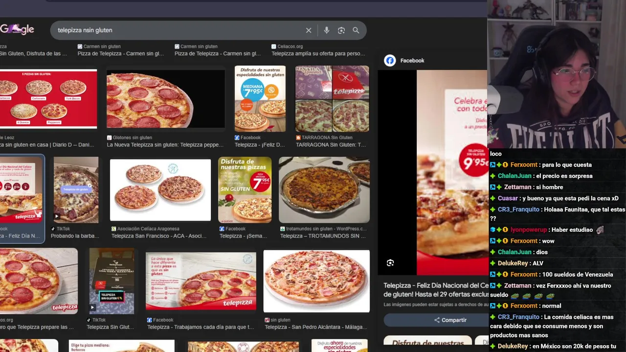The height and width of the screenshot is (352, 626).
Task: Click 'Telepizza amplía su oferta para perso...' title
Action: [318, 54]
